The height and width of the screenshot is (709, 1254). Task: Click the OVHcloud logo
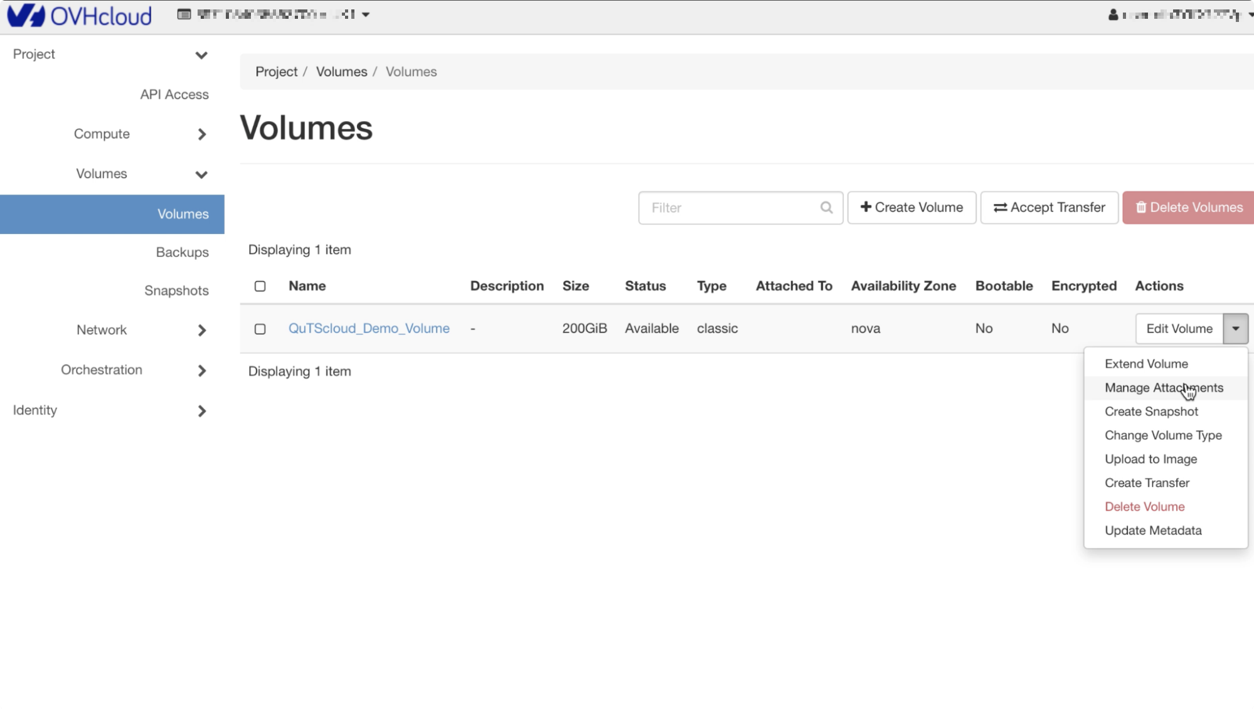point(80,16)
